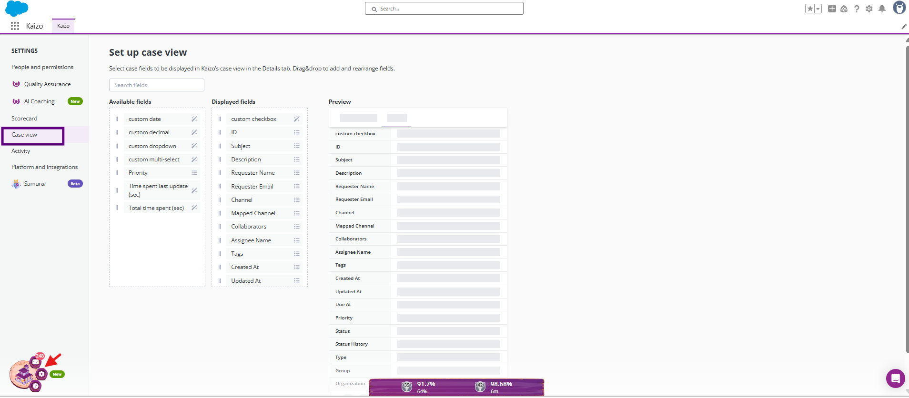Add this page to favorites with the star
Image resolution: width=909 pixels, height=398 pixels.
tap(810, 9)
